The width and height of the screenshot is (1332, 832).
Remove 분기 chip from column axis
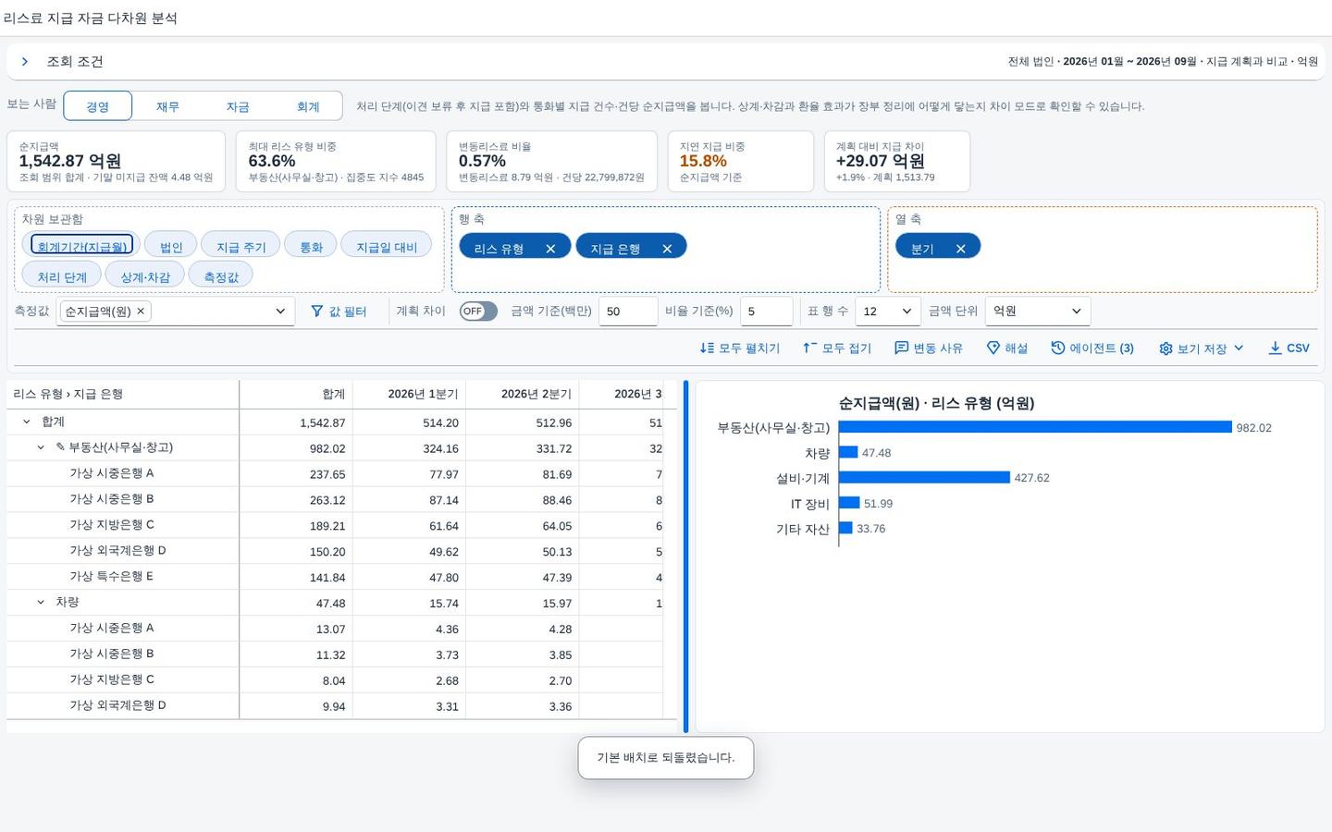(960, 249)
